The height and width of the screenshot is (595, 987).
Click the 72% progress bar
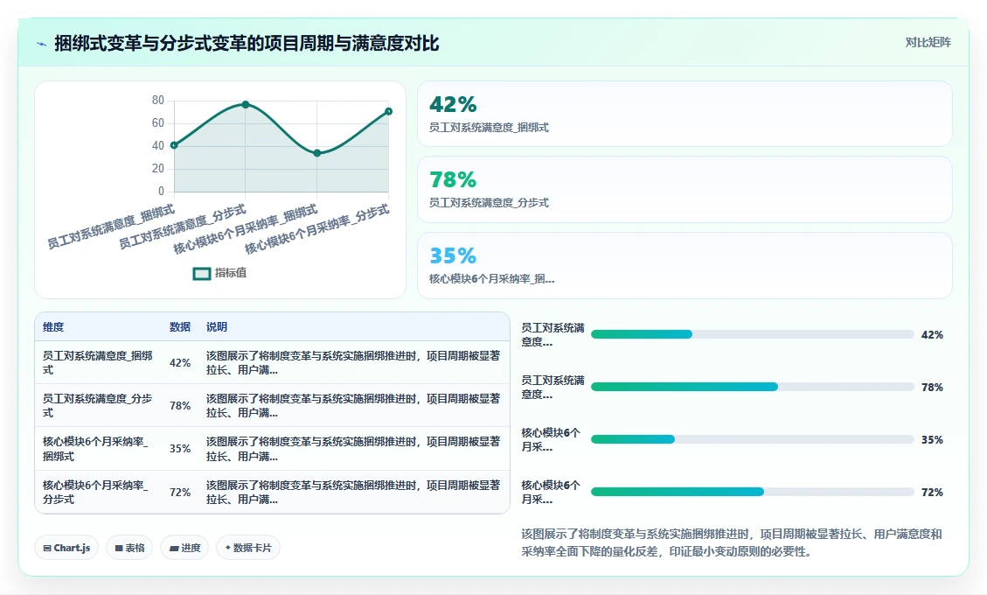(752, 492)
